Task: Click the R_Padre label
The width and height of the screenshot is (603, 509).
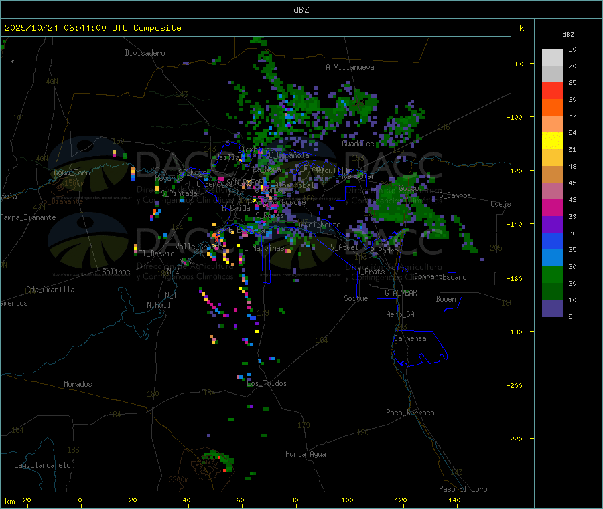Action: pos(384,251)
